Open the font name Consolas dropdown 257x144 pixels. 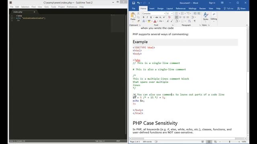165,14
